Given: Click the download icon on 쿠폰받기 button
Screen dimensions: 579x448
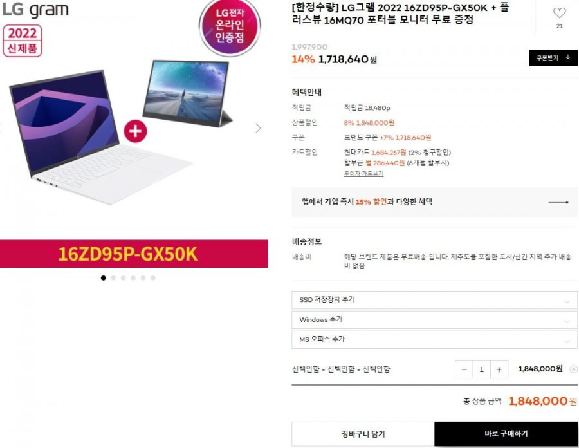Looking at the screenshot, I should tap(568, 58).
